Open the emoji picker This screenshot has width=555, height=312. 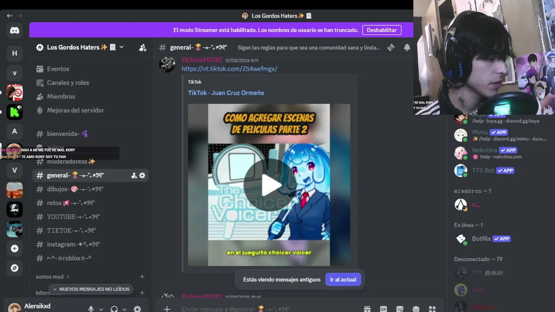(416, 309)
